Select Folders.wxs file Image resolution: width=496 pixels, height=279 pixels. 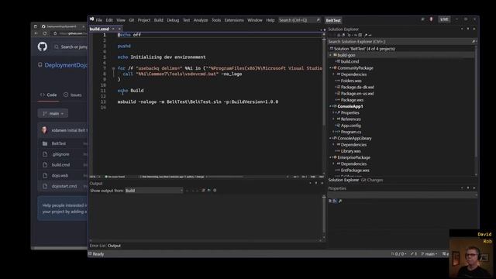[x=351, y=81]
